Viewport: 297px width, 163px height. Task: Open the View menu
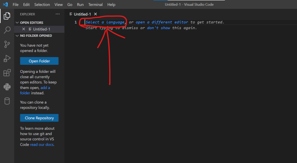coord(58,5)
